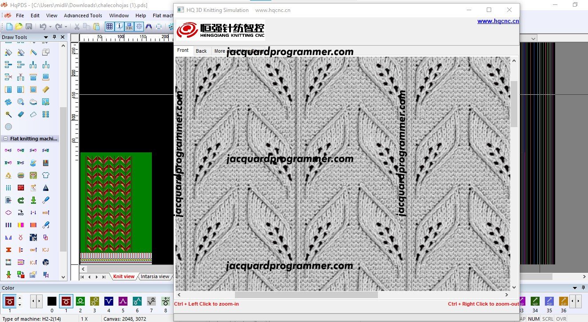Open the Draw Tools panel dropdown arrow
The image size is (588, 322).
click(x=46, y=37)
